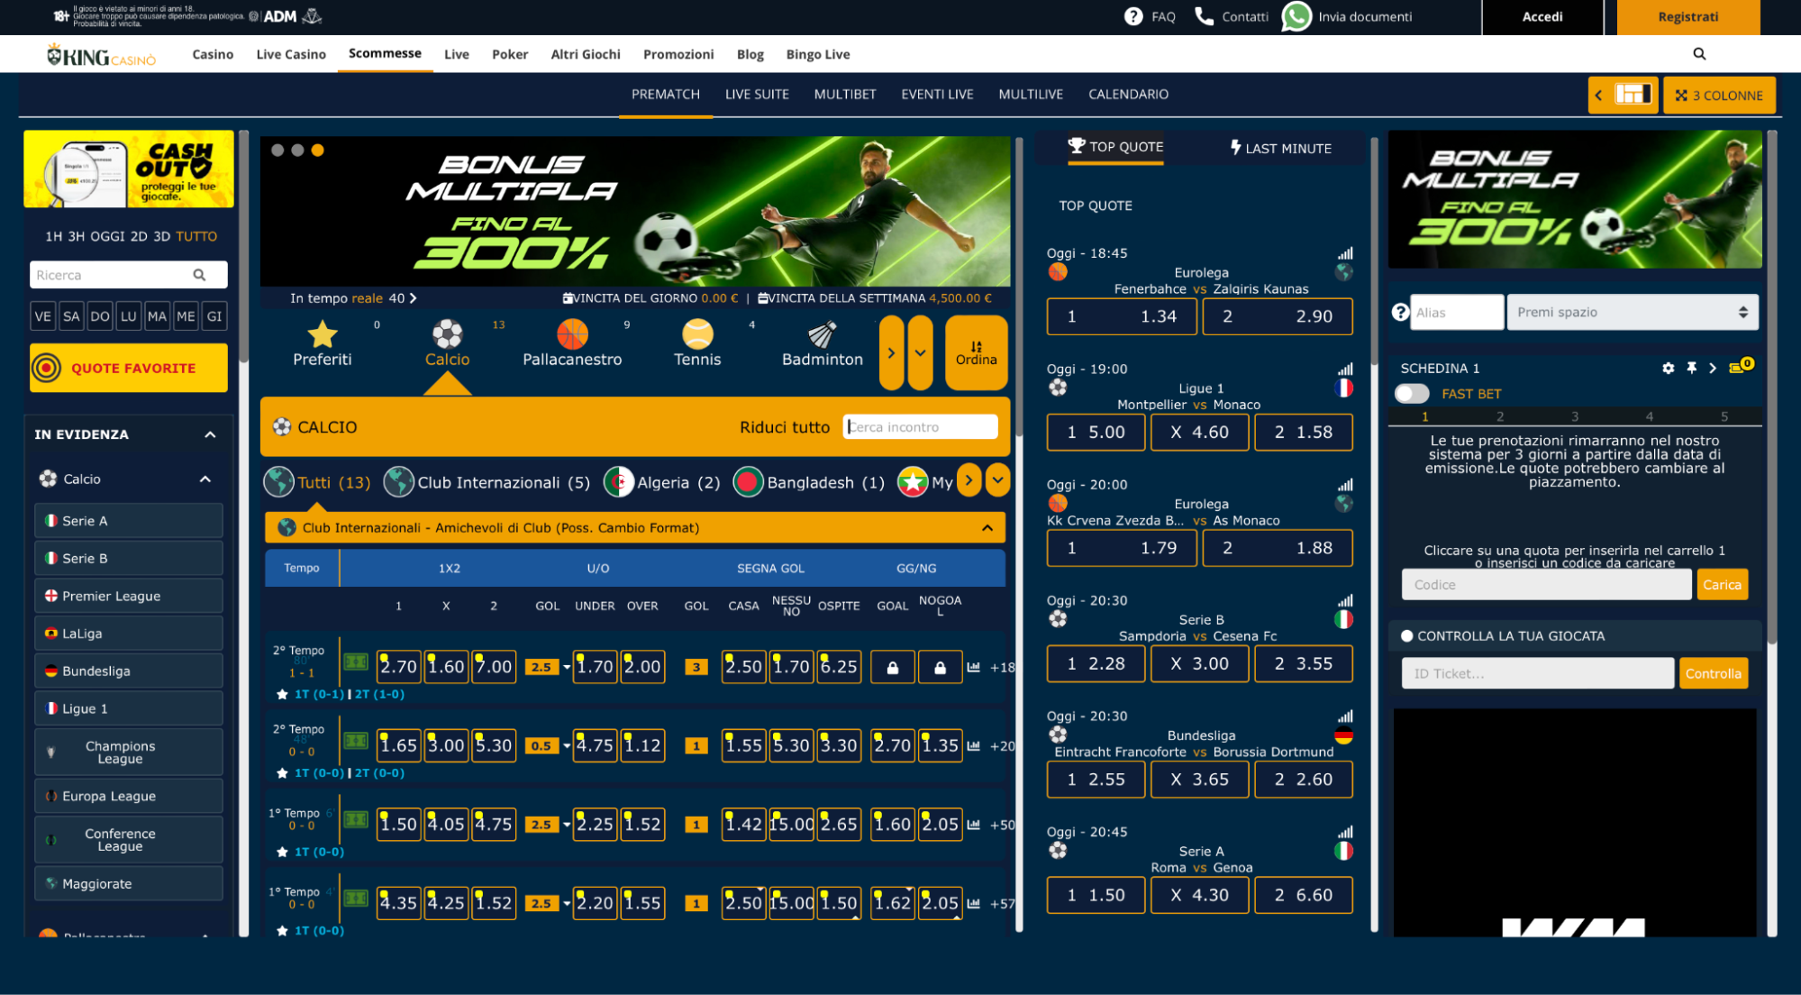Click the Registrati button
This screenshot has height=995, width=1801.
tap(1687, 17)
